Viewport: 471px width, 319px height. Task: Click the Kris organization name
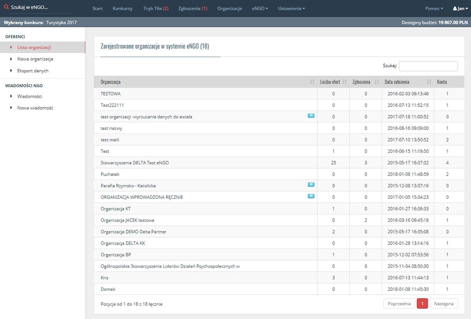105,278
